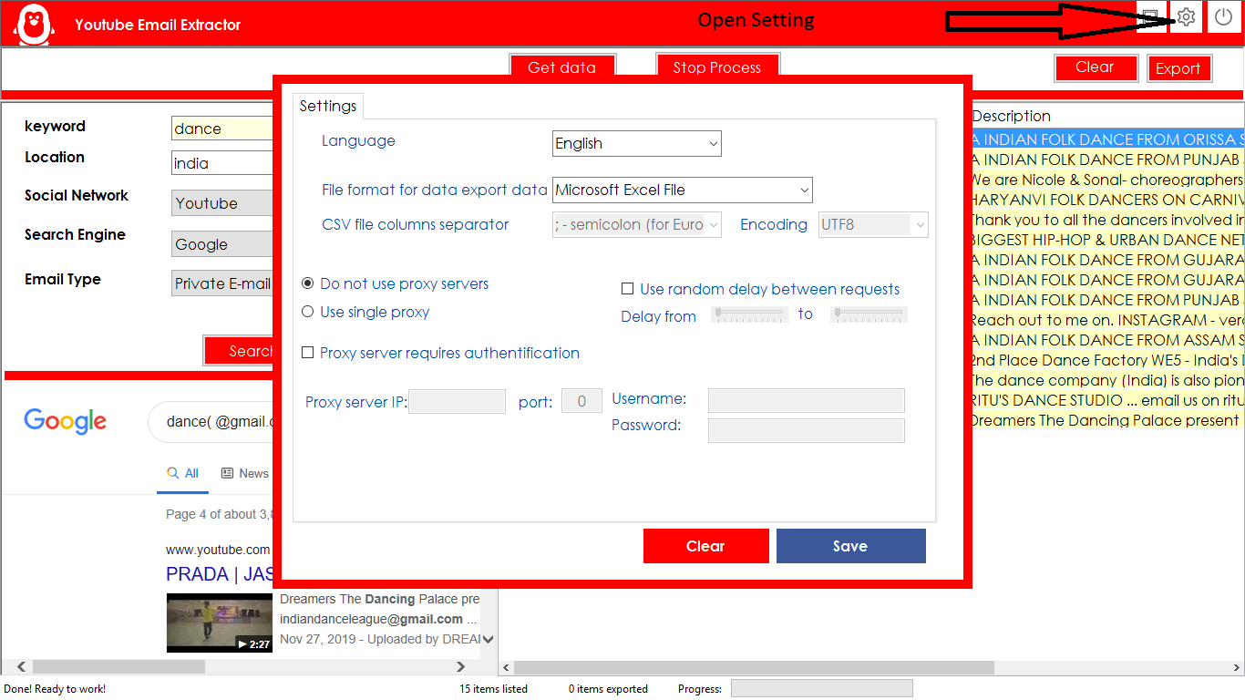Click the Google logo in results panel
1245x700 pixels.
65,421
